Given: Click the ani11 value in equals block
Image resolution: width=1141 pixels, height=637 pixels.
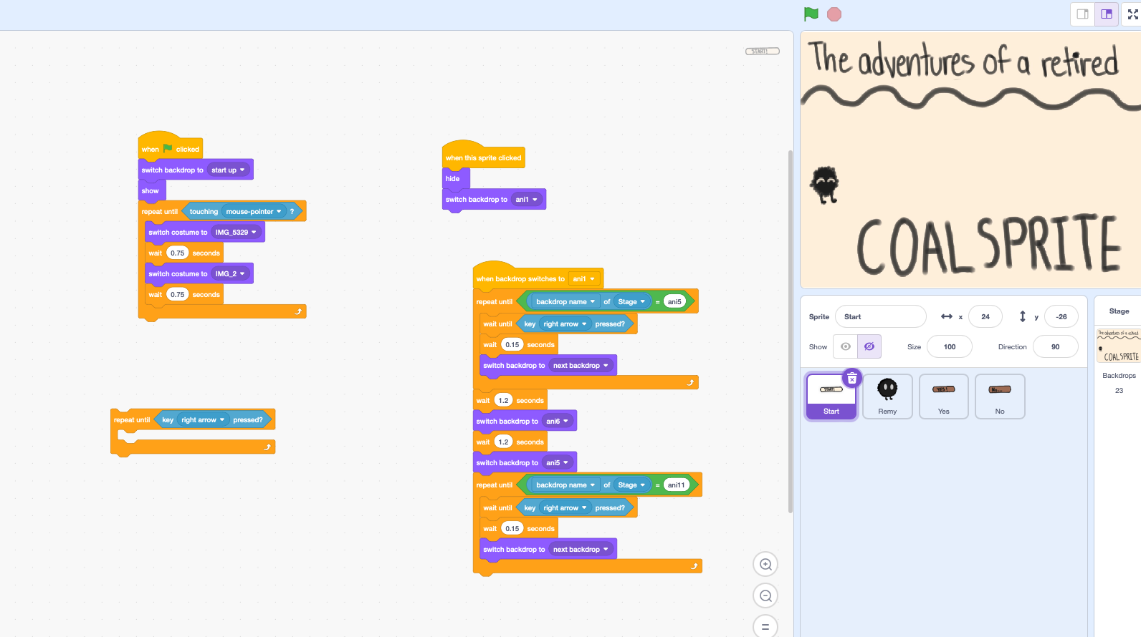Looking at the screenshot, I should pyautogui.click(x=677, y=485).
